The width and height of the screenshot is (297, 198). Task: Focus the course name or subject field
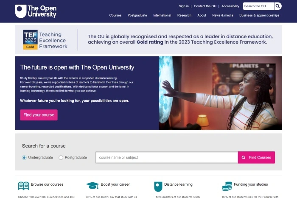click(x=167, y=157)
